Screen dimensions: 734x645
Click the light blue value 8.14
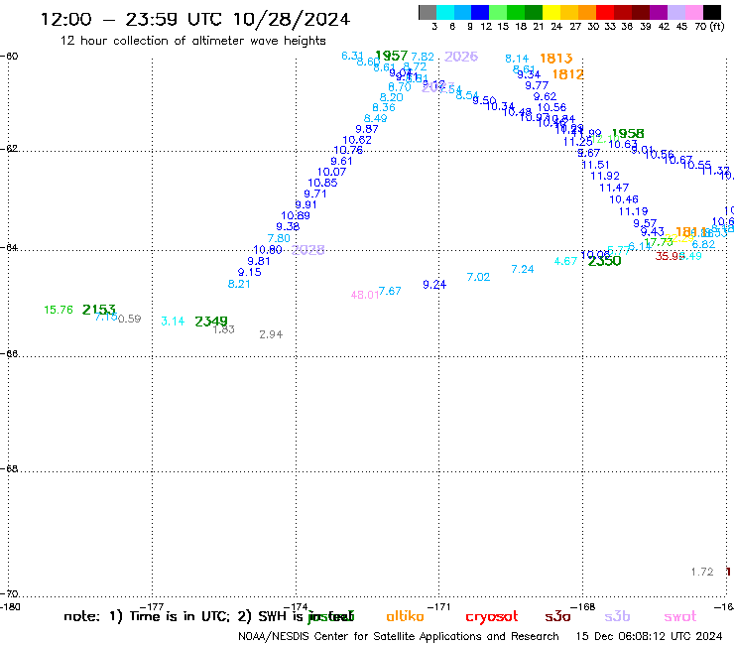tap(517, 59)
